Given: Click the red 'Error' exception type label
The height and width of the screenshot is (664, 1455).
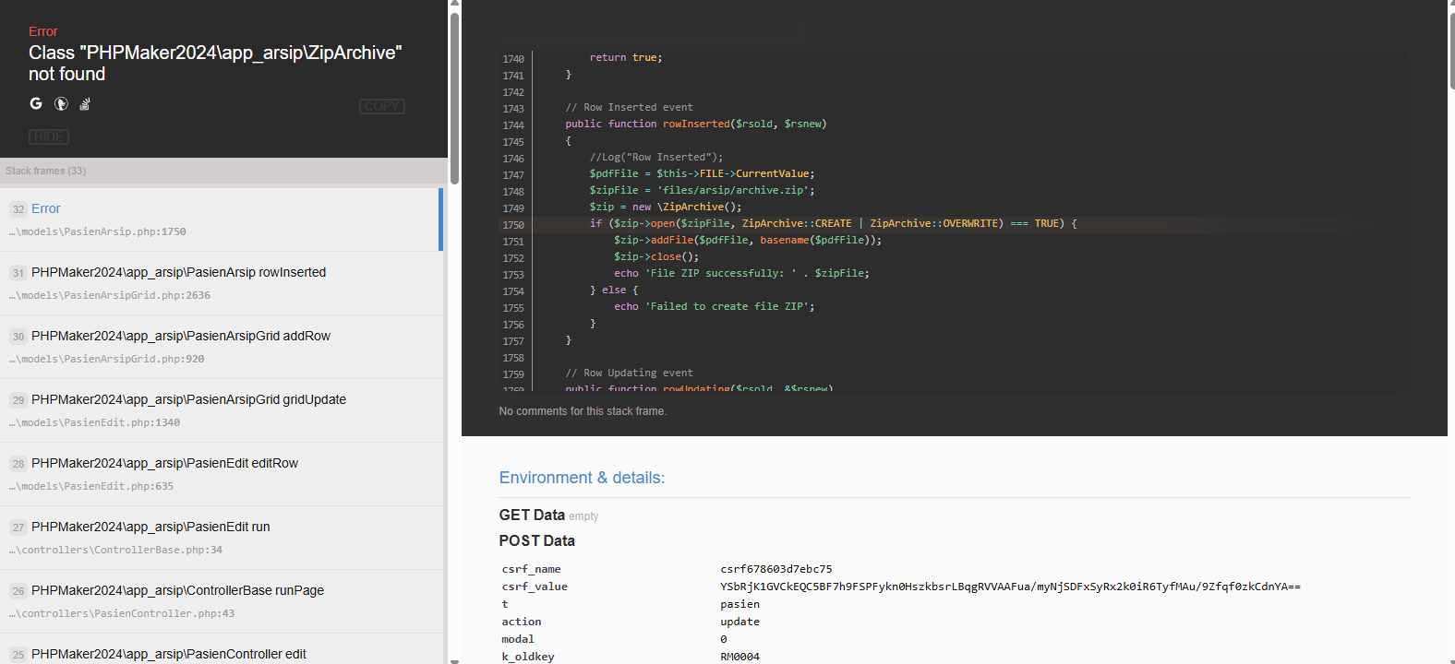Looking at the screenshot, I should [43, 31].
